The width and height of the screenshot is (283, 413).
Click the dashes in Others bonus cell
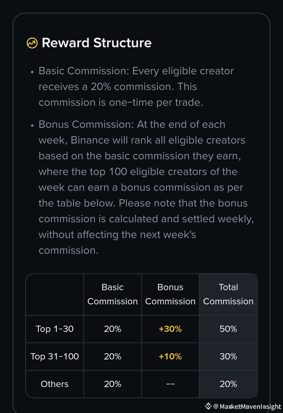[x=170, y=384]
